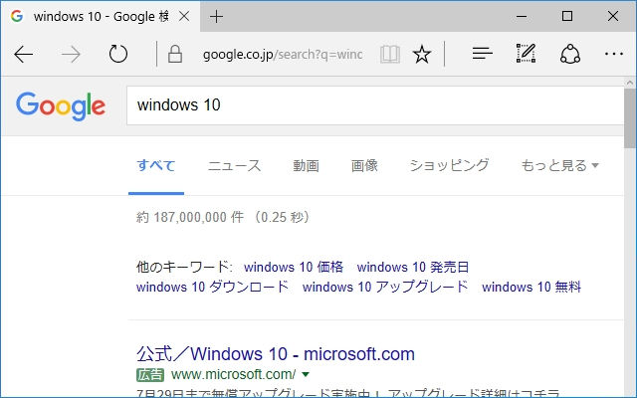The height and width of the screenshot is (398, 637).
Task: Select the すべて tab
Action: [156, 166]
